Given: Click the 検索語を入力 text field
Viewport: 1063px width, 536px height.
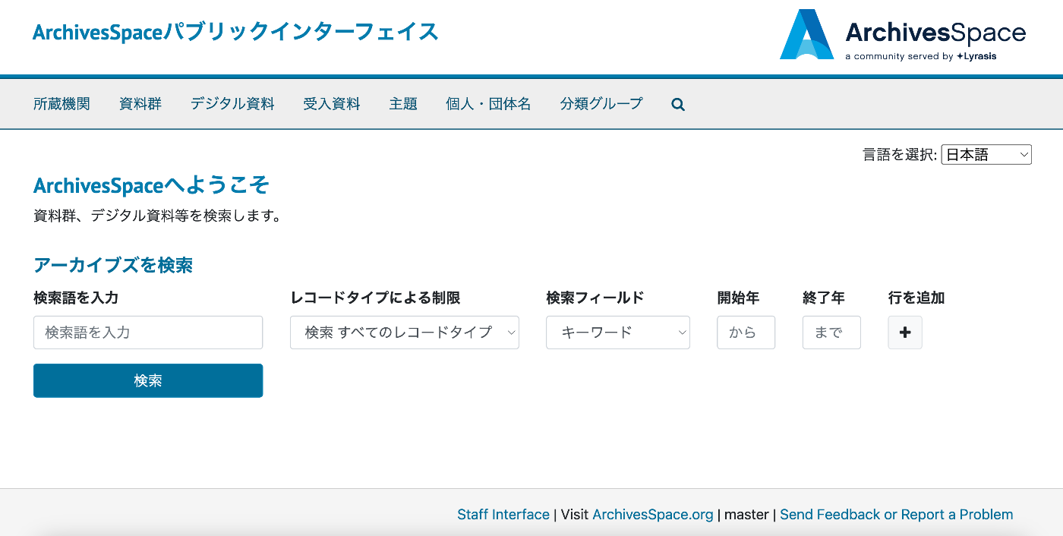Looking at the screenshot, I should (148, 333).
